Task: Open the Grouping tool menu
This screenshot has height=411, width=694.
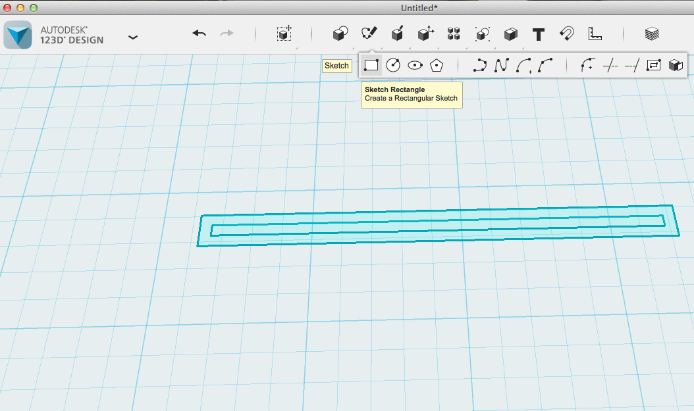Action: 482,34
